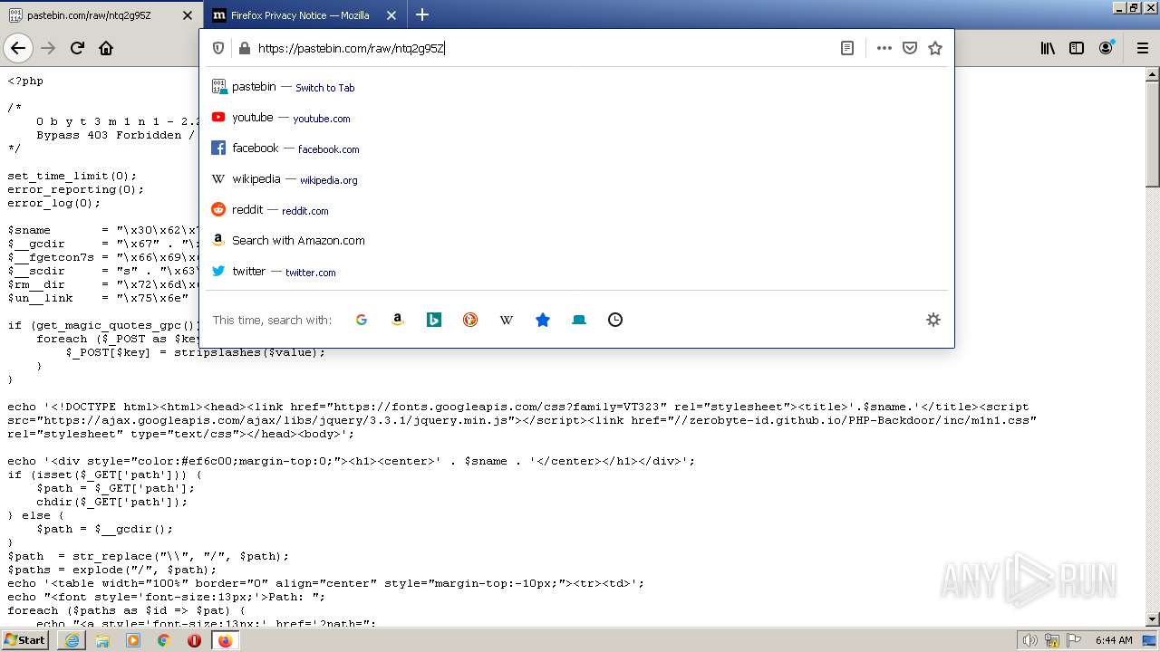Select facebook.com suggestion
Viewport: 1160px width, 652px height.
click(576, 149)
